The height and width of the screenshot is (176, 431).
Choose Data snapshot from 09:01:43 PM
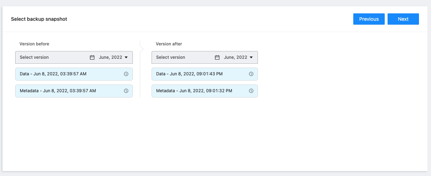click(x=189, y=74)
